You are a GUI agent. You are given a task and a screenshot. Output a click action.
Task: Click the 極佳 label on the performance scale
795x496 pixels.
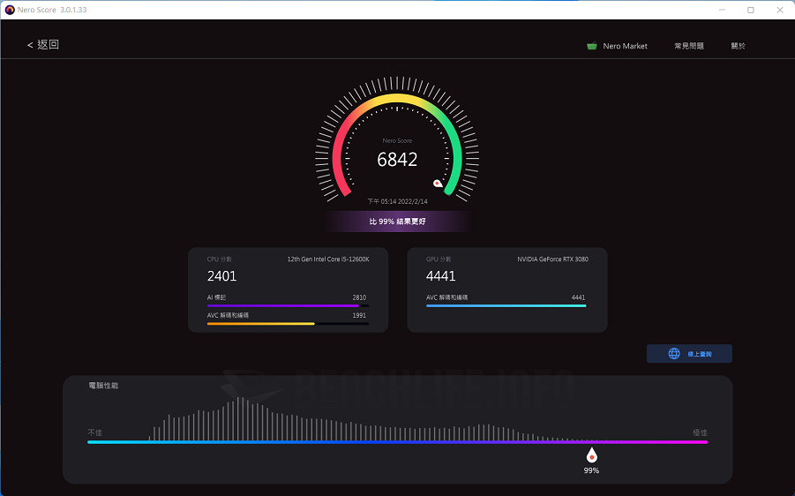point(700,432)
